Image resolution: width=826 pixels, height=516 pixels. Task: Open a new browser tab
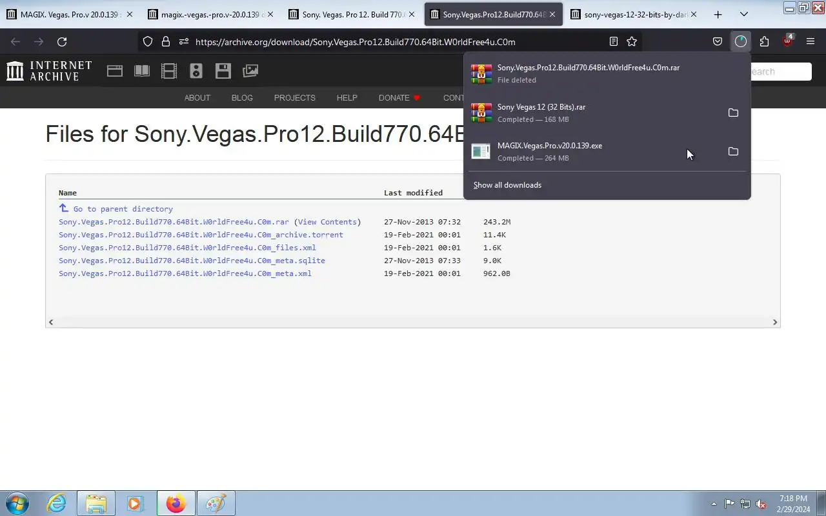718,14
